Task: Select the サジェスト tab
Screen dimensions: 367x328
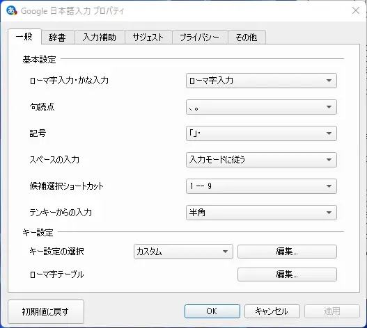Action: tap(148, 37)
